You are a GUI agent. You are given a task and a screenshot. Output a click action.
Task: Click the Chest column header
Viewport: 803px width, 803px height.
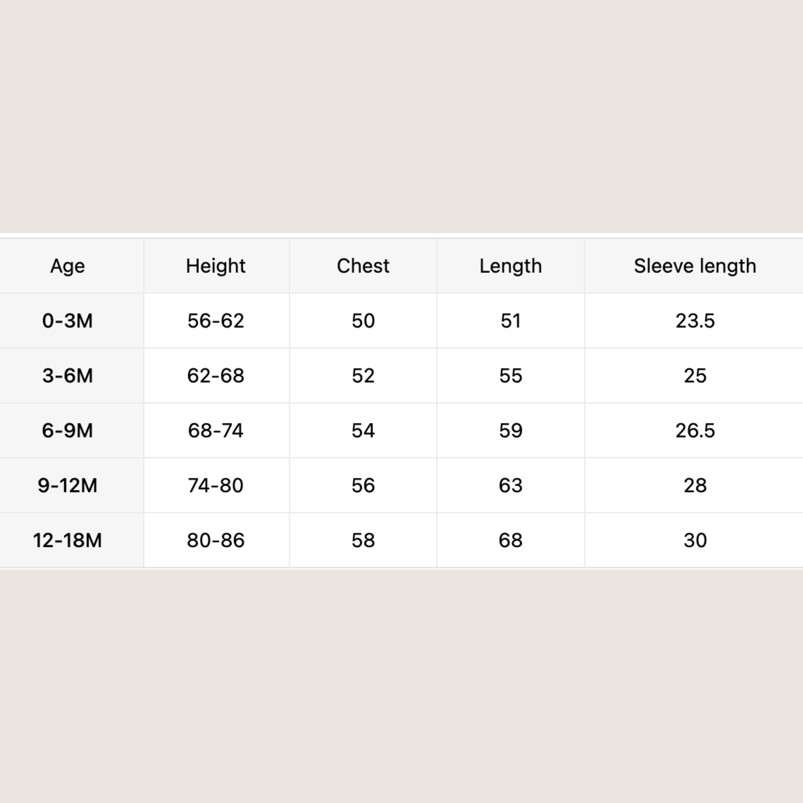[x=363, y=266]
